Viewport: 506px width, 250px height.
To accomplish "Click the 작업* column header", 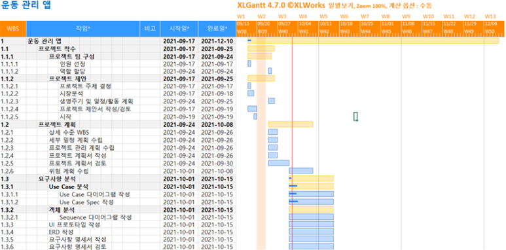I will (83, 29).
